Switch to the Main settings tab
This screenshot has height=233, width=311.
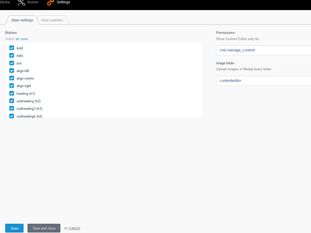point(22,20)
